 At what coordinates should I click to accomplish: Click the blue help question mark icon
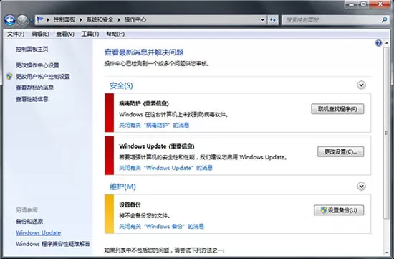[x=378, y=43]
